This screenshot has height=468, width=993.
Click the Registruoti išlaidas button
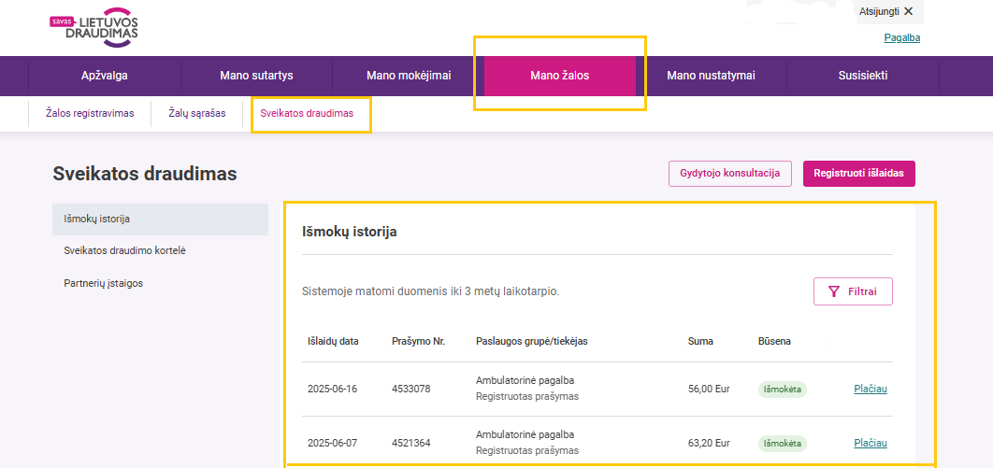pos(858,174)
